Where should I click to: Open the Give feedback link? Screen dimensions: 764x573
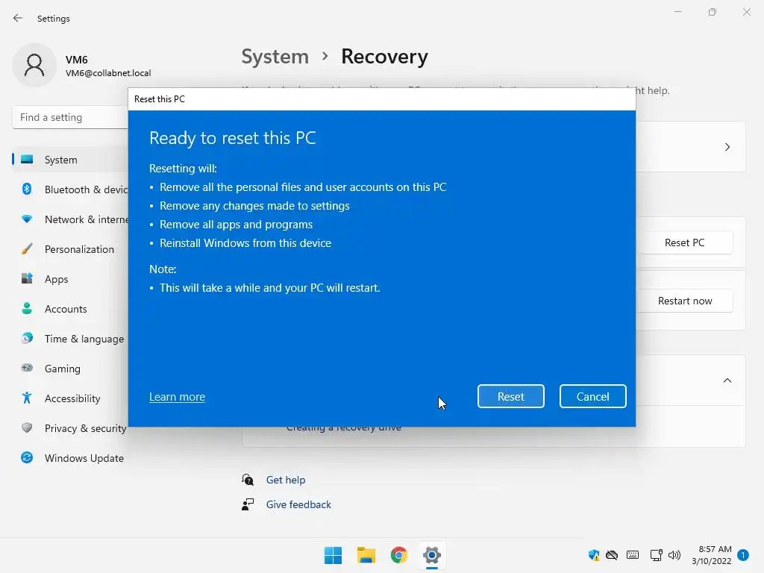(x=298, y=504)
